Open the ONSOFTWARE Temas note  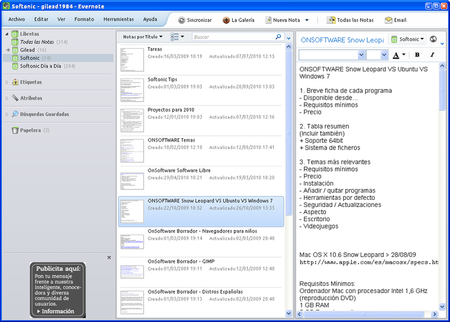pyautogui.click(x=201, y=150)
